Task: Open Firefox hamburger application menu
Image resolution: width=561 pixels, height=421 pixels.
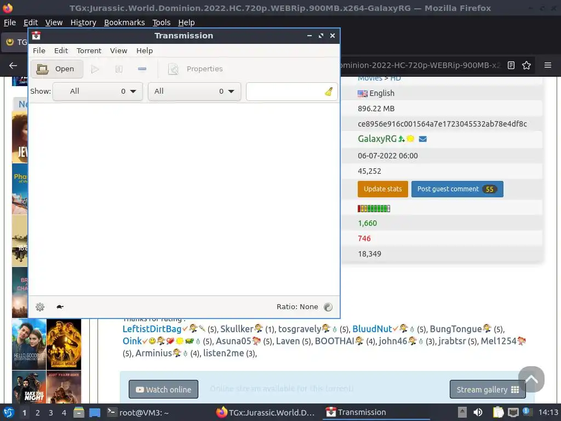Action: [x=548, y=65]
